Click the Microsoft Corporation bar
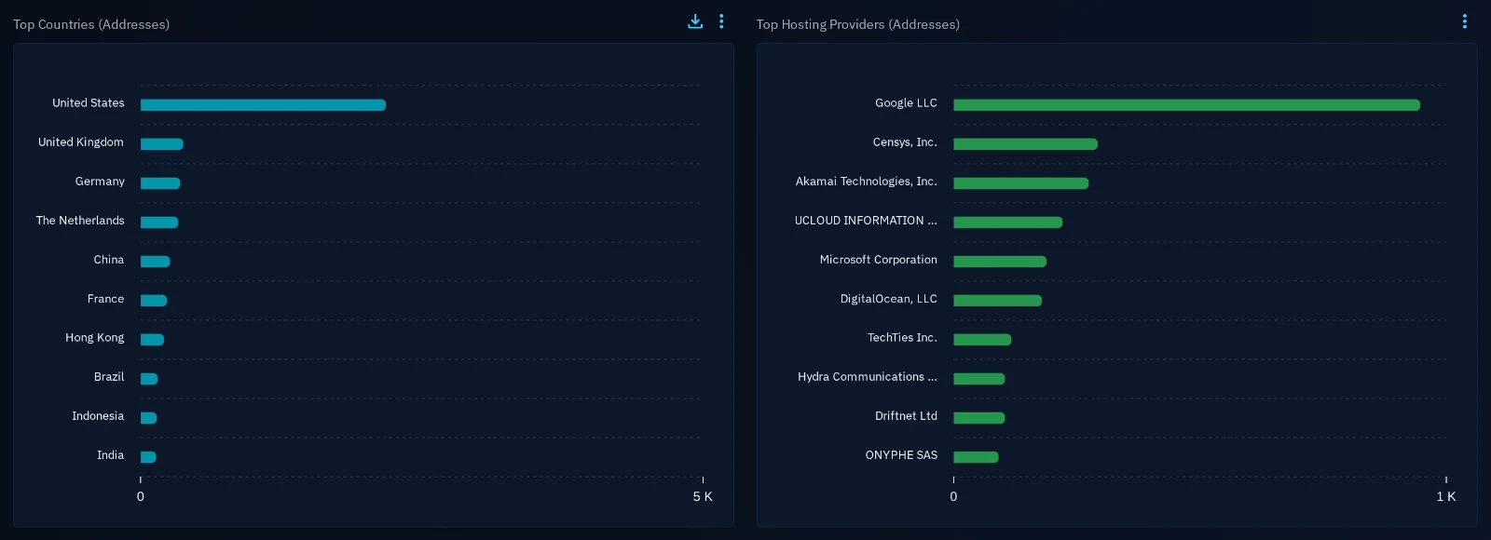The height and width of the screenshot is (540, 1491). (x=1000, y=262)
